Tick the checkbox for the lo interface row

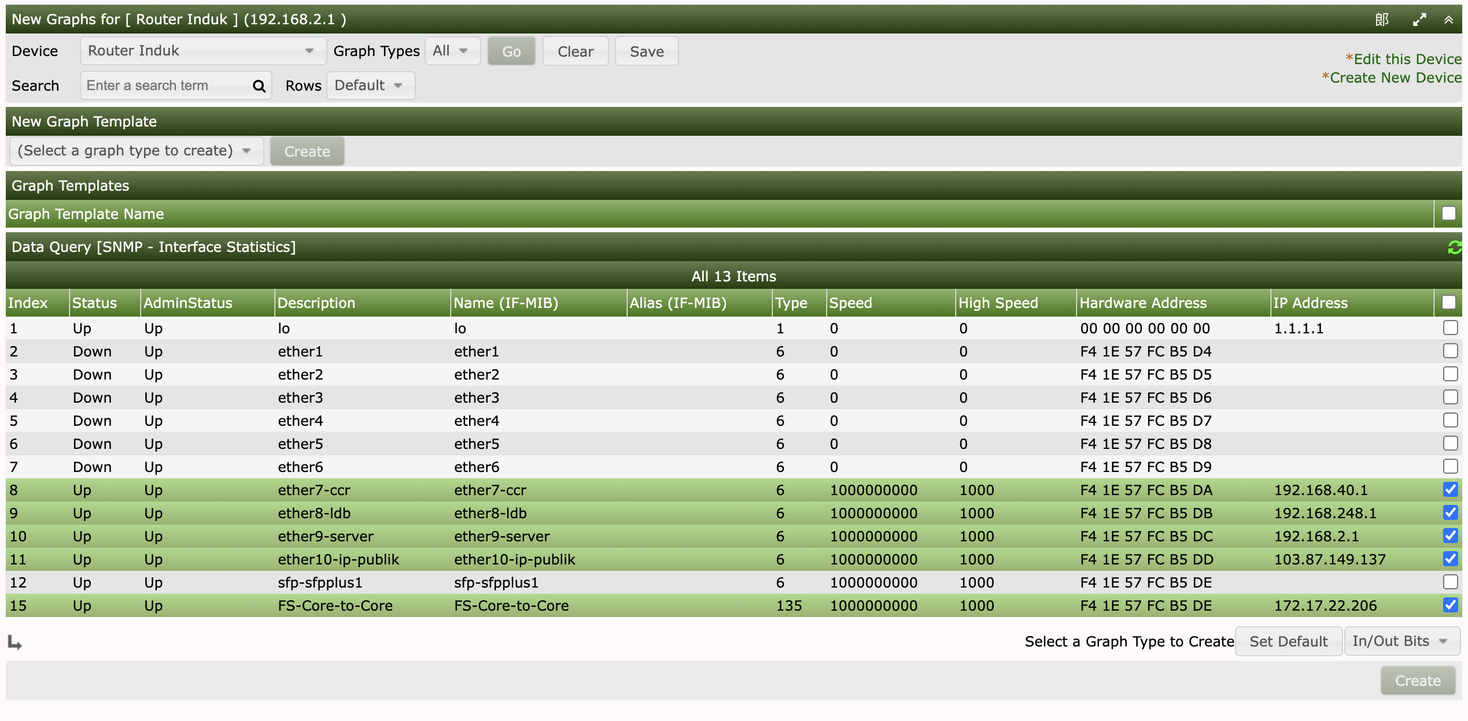click(1450, 328)
